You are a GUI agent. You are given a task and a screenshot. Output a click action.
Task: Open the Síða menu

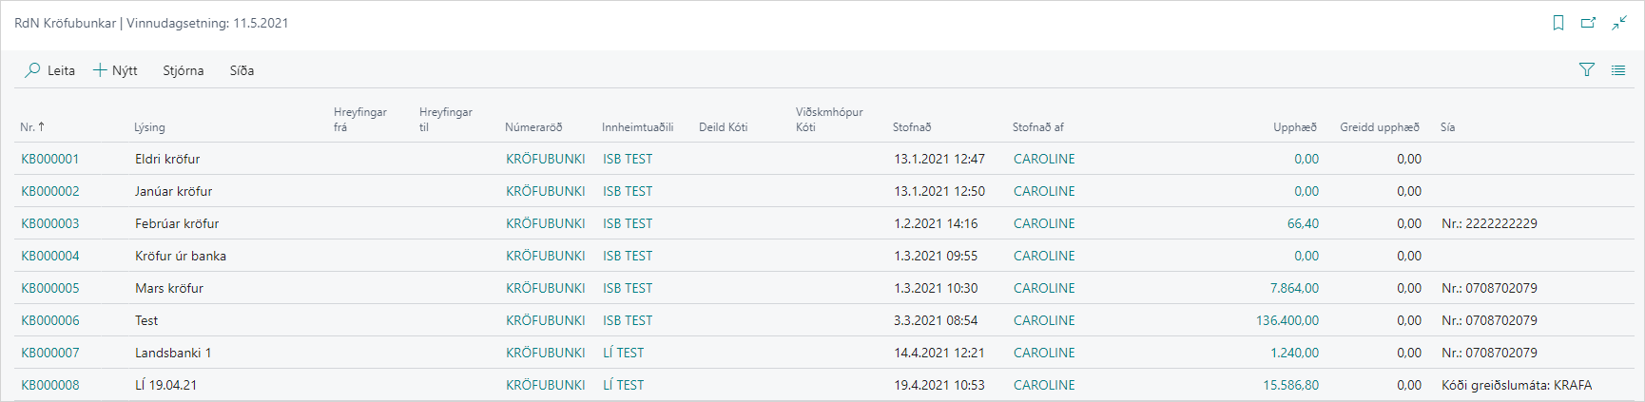[x=242, y=70]
